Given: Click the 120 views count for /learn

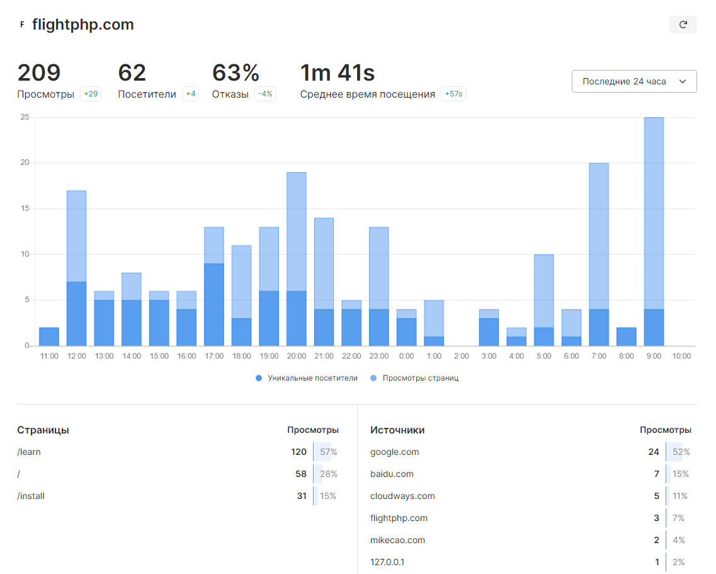Looking at the screenshot, I should click(x=298, y=452).
